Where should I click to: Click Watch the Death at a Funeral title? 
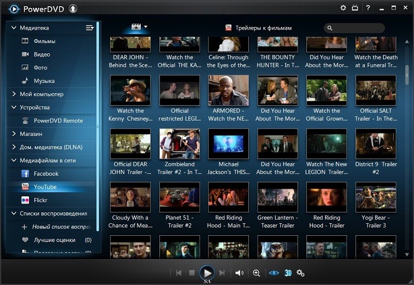376,61
